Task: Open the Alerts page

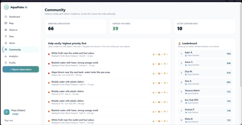Action: click(21, 43)
